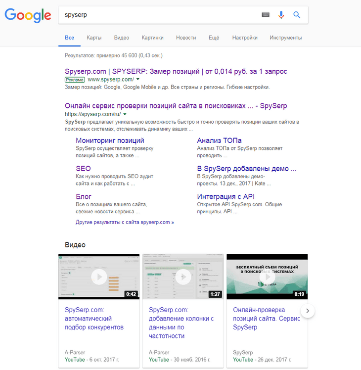Open the В SpySerp добавлены демо sitelink
361x370 pixels.
(x=247, y=169)
